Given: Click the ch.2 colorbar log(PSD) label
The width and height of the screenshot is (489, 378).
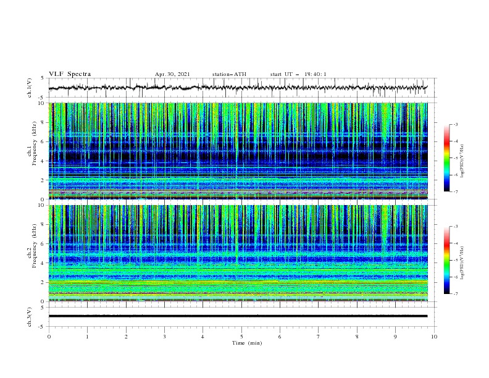Looking at the screenshot, I should coord(462,263).
